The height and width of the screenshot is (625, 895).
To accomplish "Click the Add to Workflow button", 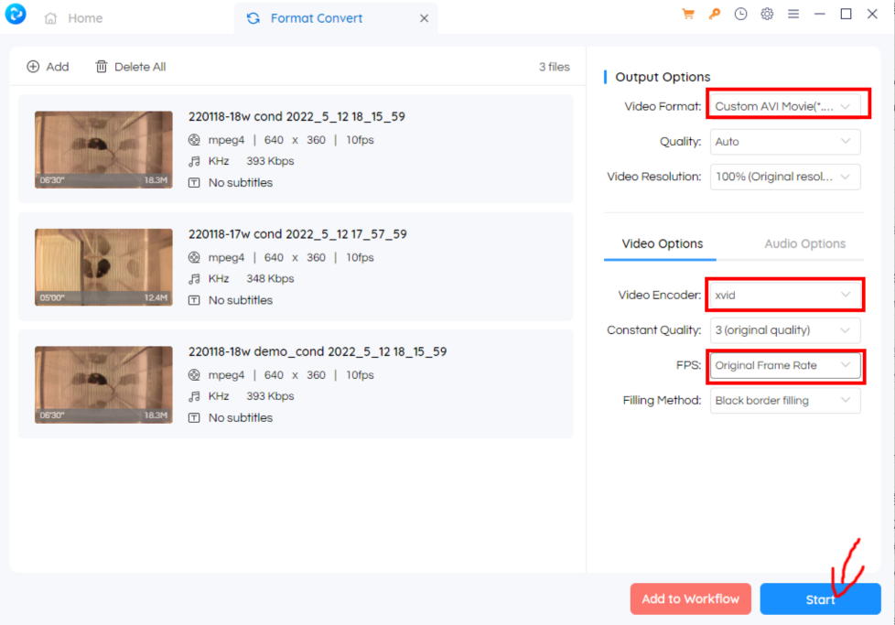I will pyautogui.click(x=690, y=598).
